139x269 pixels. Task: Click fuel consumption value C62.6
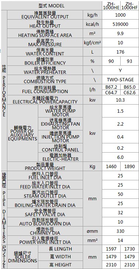129,93
